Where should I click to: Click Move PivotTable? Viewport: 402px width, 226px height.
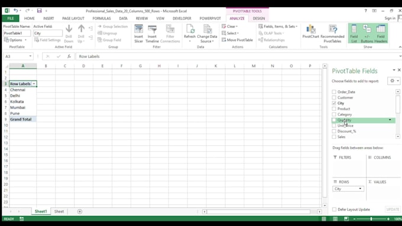pyautogui.click(x=238, y=40)
